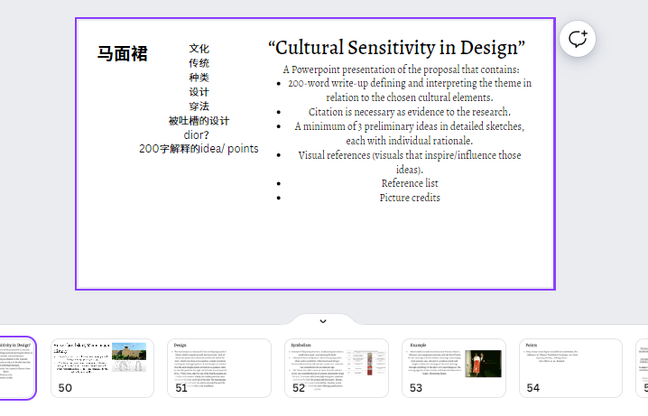
Task: Click the 种类 text line
Action: 199,78
